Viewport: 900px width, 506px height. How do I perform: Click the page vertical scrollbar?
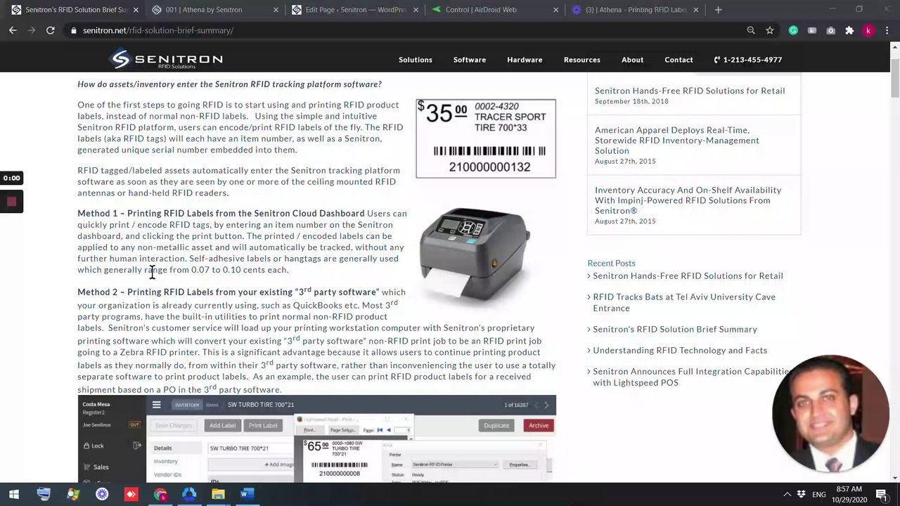click(x=895, y=77)
